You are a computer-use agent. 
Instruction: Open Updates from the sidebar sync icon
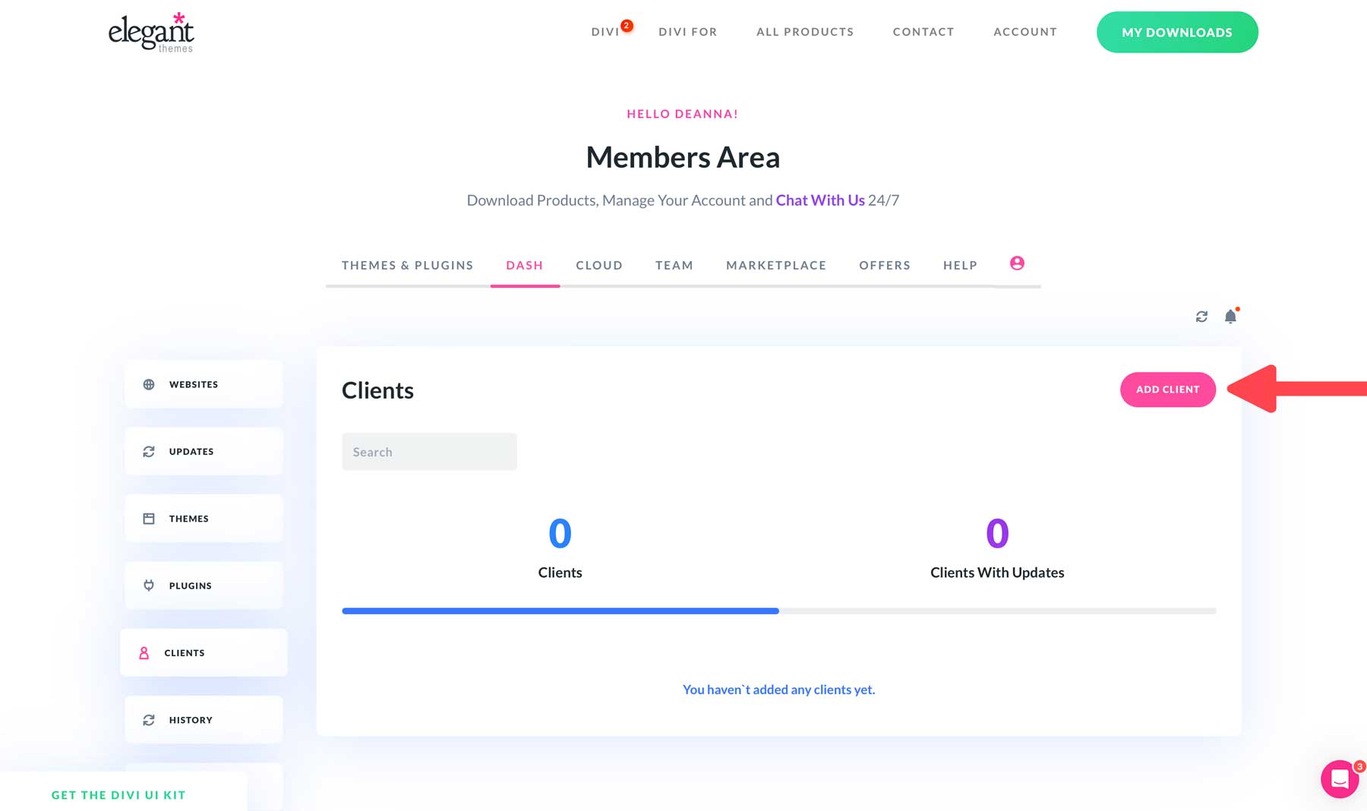pos(149,451)
